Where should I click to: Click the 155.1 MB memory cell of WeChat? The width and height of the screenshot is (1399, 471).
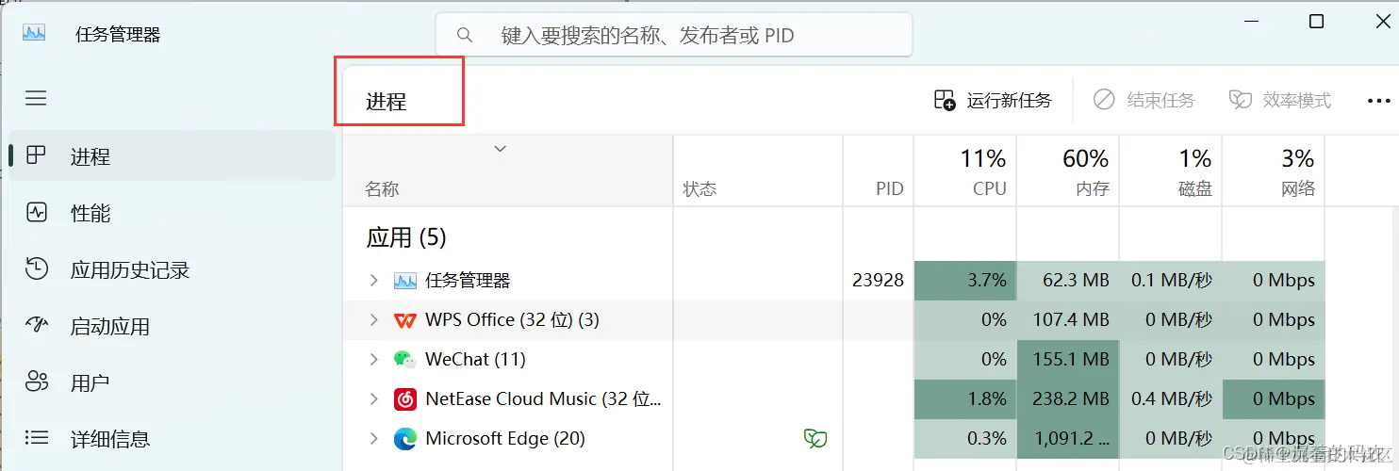[x=1068, y=359]
